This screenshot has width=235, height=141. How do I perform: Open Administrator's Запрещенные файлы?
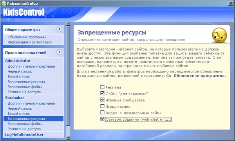click(x=25, y=87)
